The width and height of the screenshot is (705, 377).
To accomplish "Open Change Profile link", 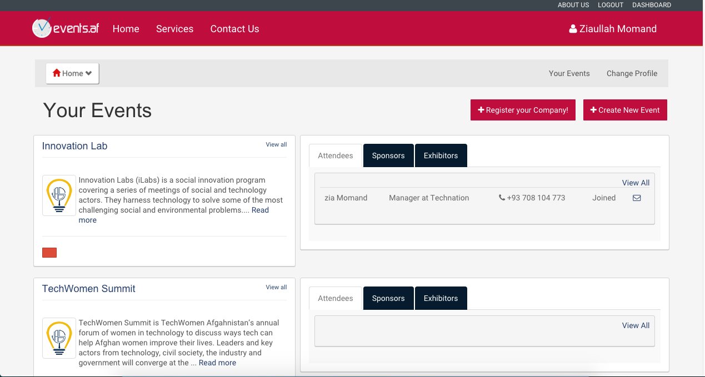I will tap(632, 73).
